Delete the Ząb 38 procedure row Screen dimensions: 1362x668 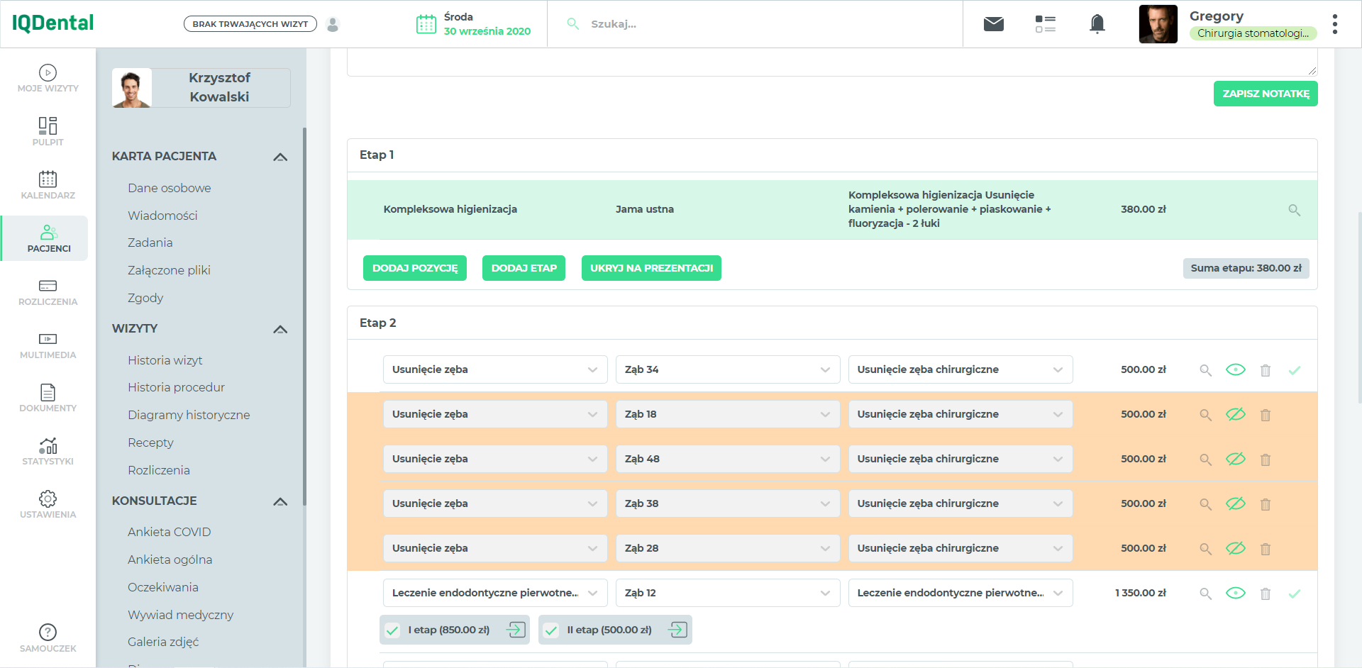click(x=1266, y=504)
